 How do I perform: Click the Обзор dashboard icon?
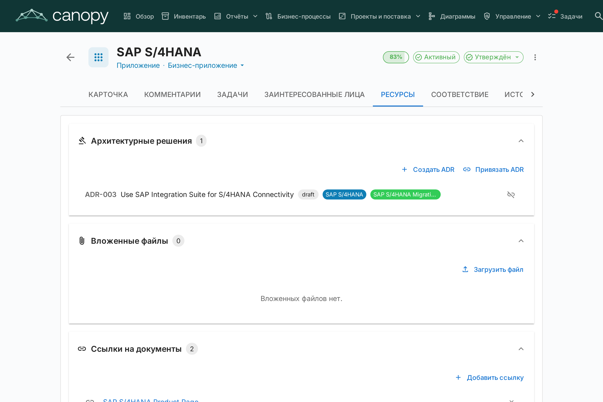click(x=127, y=16)
